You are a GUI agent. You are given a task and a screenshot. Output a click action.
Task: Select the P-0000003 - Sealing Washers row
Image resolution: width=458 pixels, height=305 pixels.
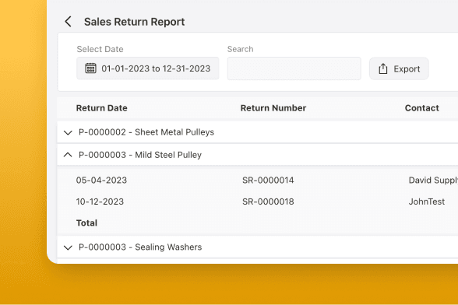click(x=258, y=247)
